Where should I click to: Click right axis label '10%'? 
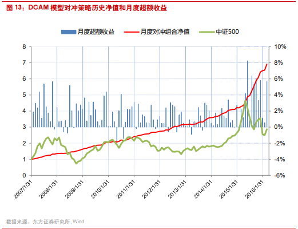pos(280,46)
